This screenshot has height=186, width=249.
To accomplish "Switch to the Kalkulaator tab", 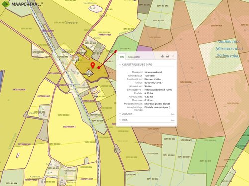I will pyautogui.click(x=134, y=57).
